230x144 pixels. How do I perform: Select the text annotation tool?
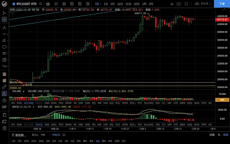[x=4, y=28]
